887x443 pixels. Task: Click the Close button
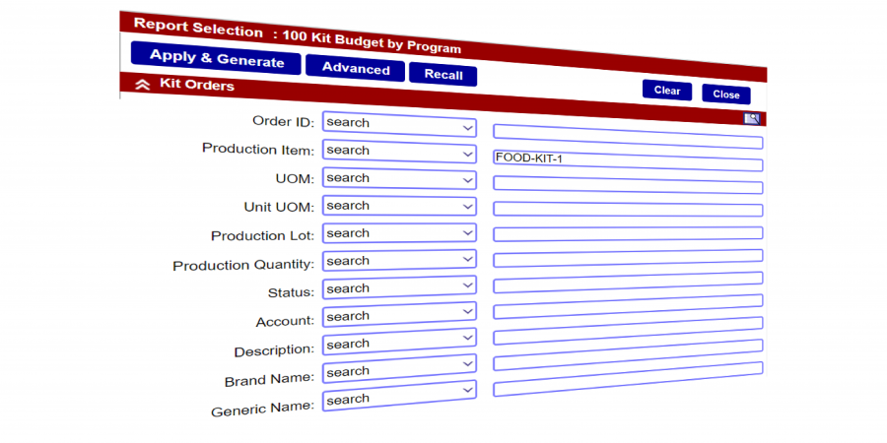726,95
